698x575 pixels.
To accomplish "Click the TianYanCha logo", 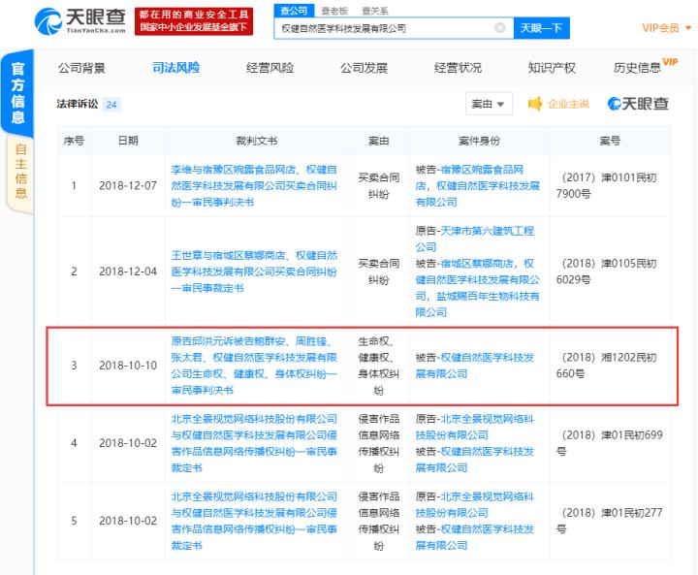I will pyautogui.click(x=80, y=21).
